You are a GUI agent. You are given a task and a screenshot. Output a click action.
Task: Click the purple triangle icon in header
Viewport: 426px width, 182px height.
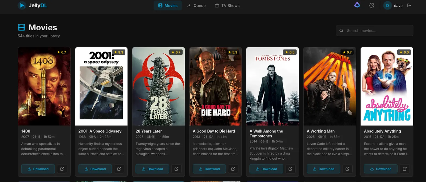[357, 5]
